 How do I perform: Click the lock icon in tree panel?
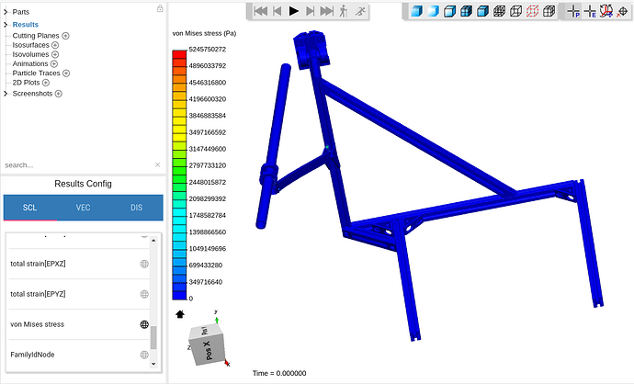coord(160,8)
